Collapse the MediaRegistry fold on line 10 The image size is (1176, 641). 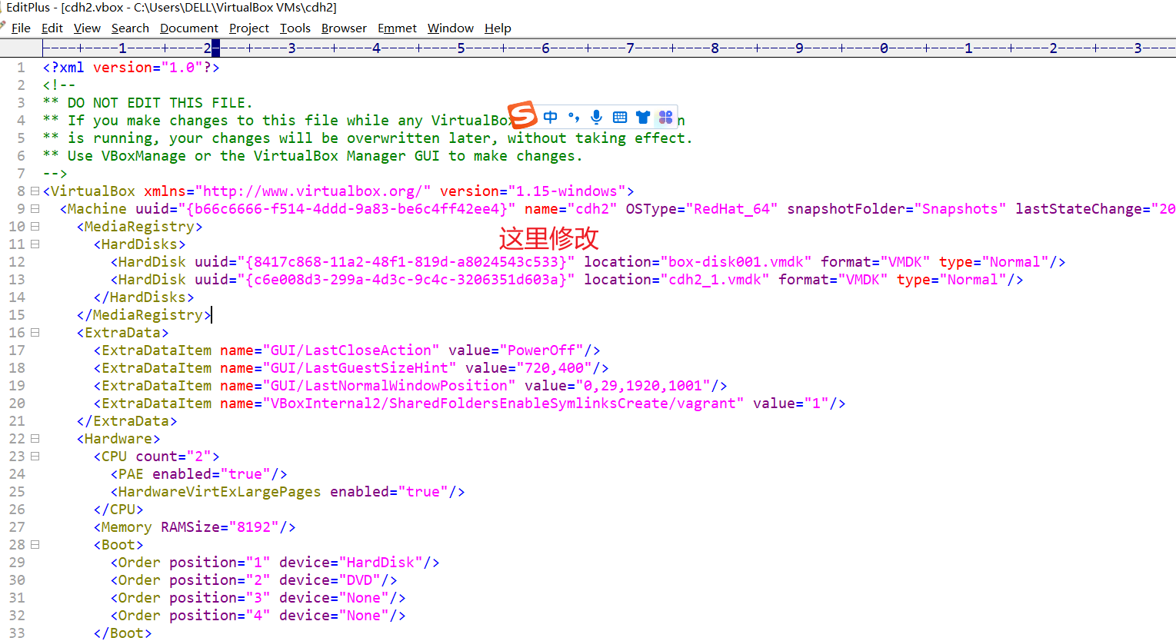[x=35, y=227]
